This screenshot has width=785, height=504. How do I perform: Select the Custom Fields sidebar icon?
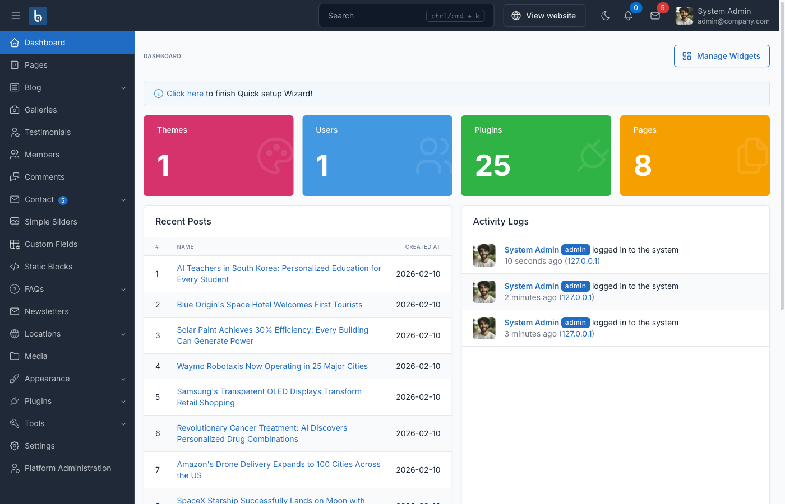pyautogui.click(x=13, y=244)
